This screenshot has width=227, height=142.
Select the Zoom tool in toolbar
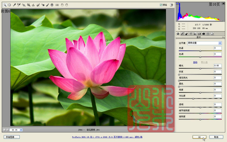click(5, 5)
